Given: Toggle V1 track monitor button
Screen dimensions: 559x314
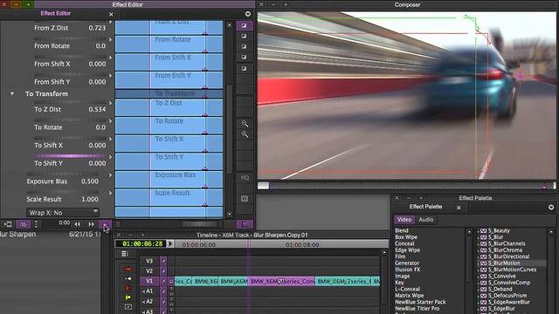Looking at the screenshot, I should tap(163, 281).
